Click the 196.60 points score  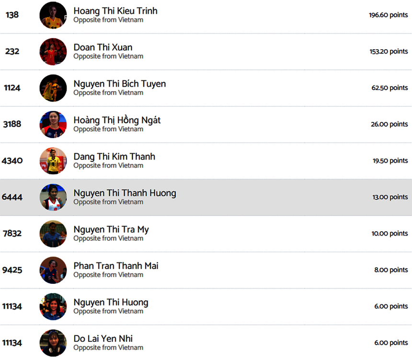click(x=388, y=15)
